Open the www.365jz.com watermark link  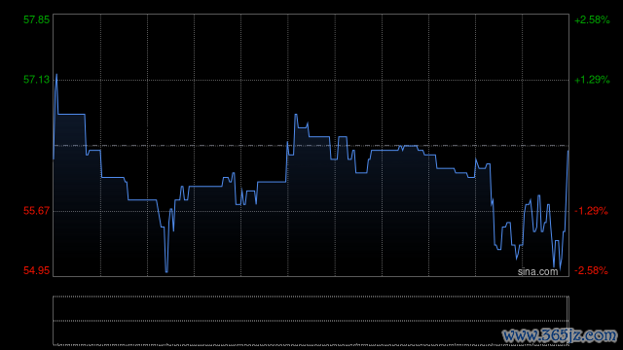click(560, 335)
